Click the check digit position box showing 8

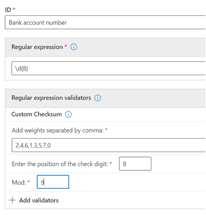pos(135,164)
